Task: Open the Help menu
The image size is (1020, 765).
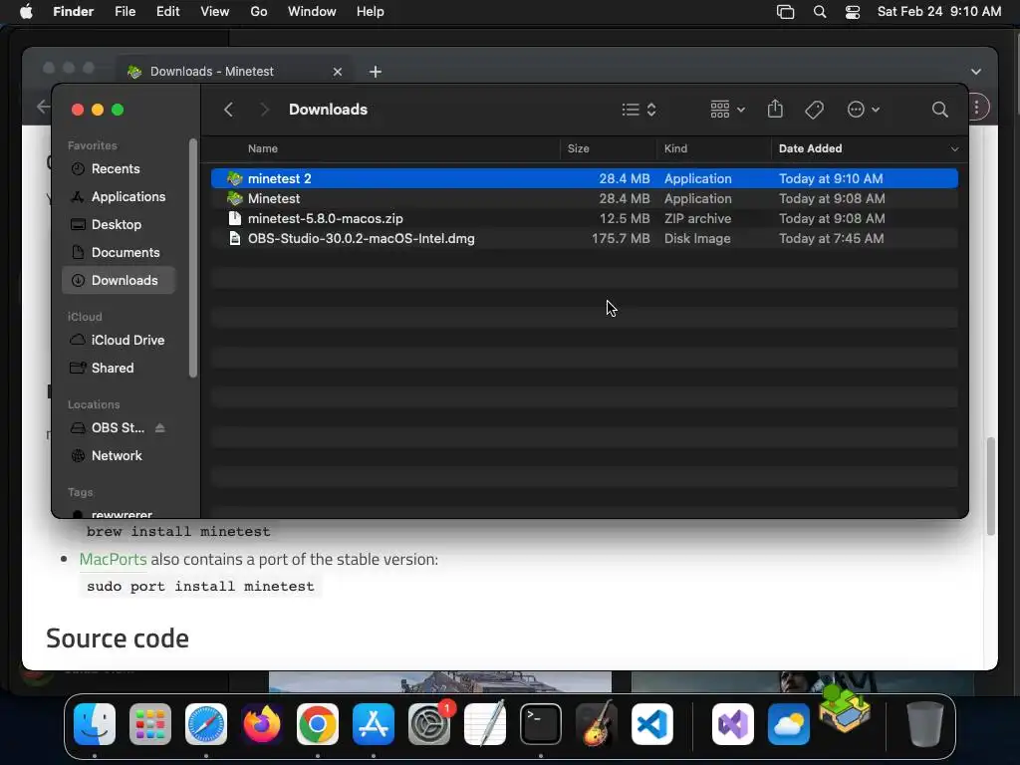Action: click(x=371, y=12)
